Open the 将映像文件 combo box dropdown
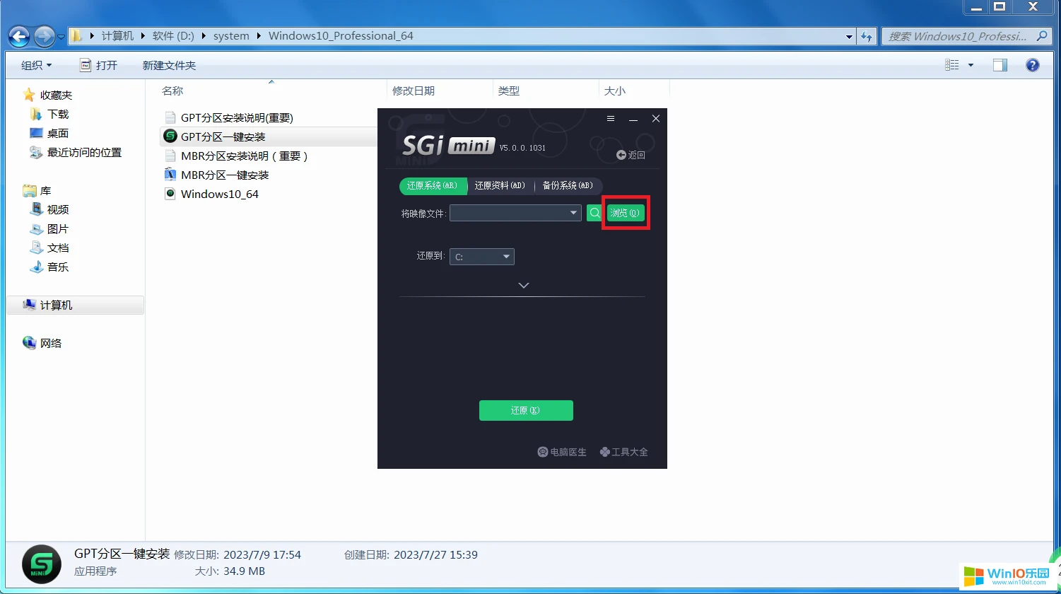This screenshot has height=594, width=1061. click(x=573, y=213)
